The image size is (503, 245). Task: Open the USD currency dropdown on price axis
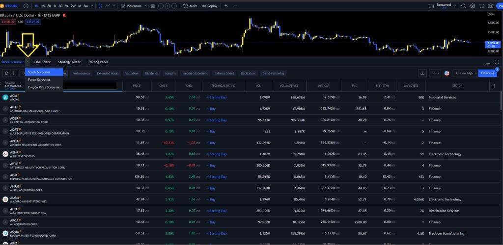coord(491,14)
